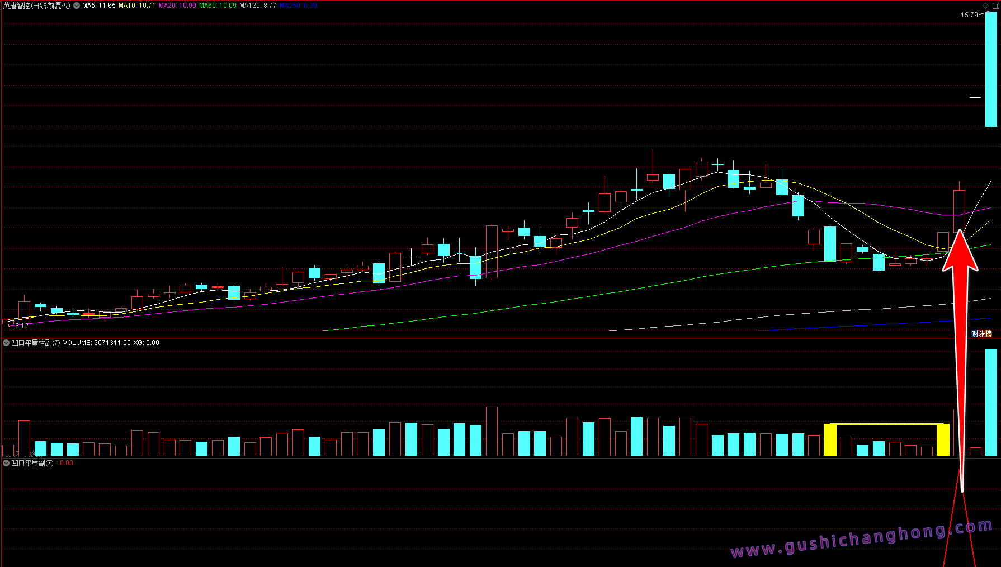Click the diamond icon at top right
Viewport: 1001px width, 567px height.
985,6
